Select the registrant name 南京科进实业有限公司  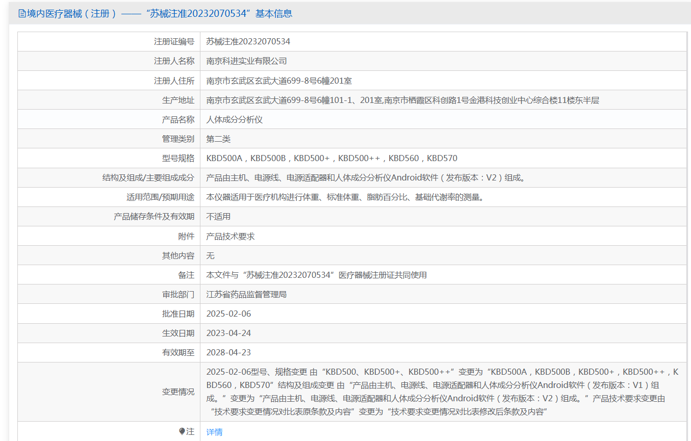[247, 61]
